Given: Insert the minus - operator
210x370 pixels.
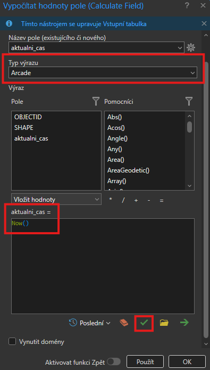Looking at the screenshot, I should tap(149, 200).
